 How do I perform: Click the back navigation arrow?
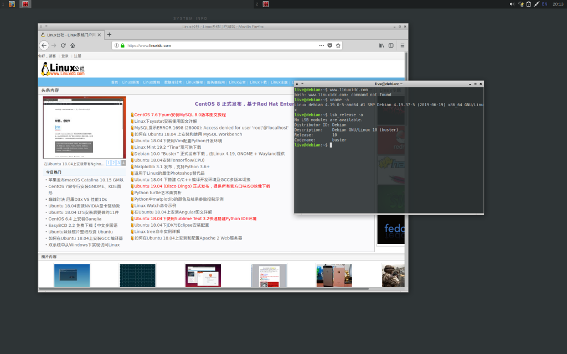click(44, 45)
